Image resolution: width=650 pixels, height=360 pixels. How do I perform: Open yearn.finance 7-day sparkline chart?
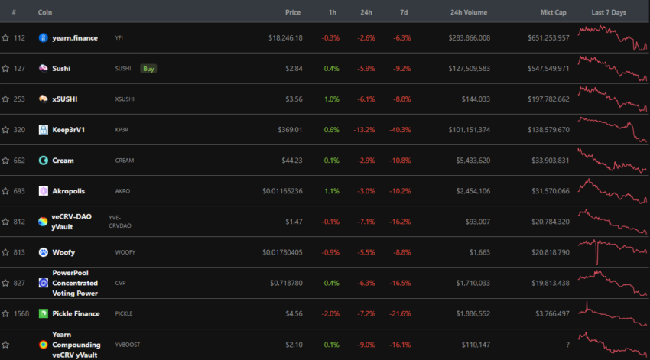pyautogui.click(x=613, y=37)
